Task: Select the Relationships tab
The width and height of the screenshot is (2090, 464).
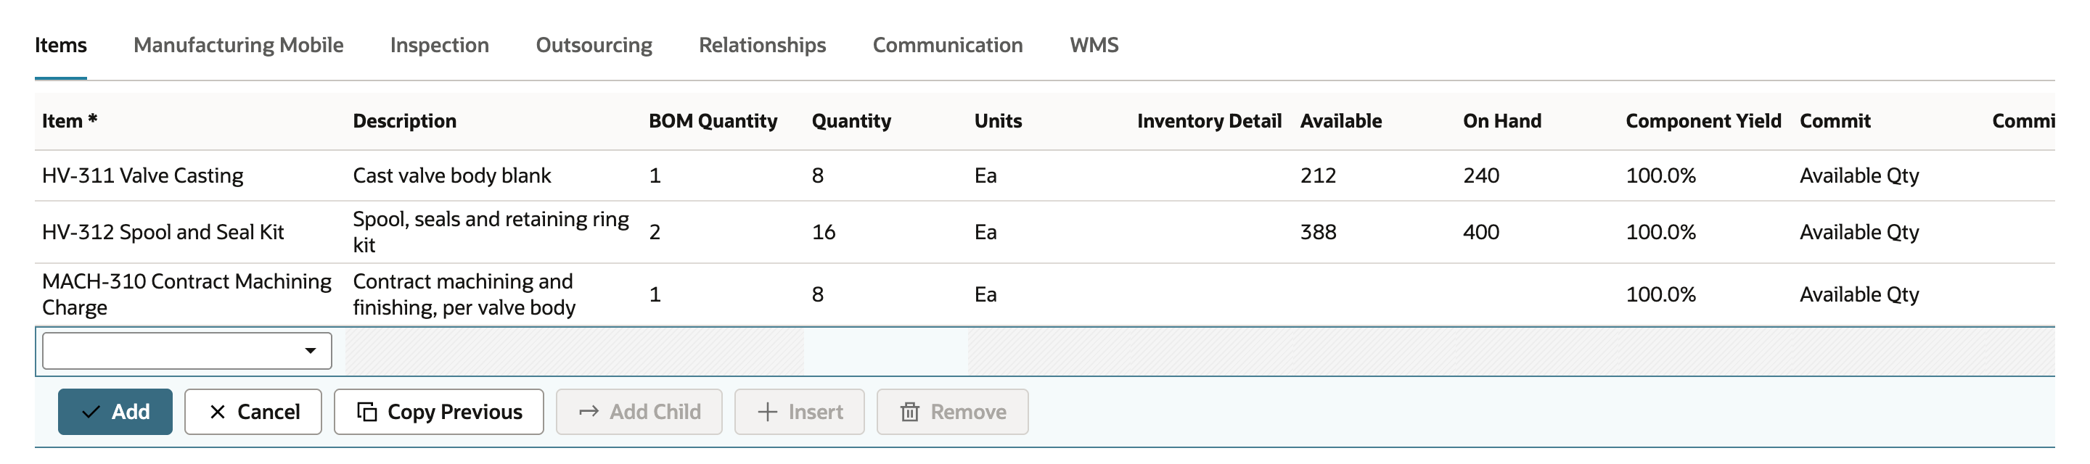Action: point(763,46)
